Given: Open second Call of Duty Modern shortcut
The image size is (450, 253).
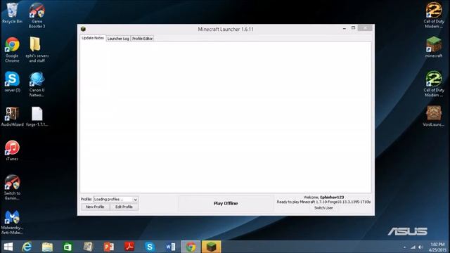Looking at the screenshot, I should point(434,84).
